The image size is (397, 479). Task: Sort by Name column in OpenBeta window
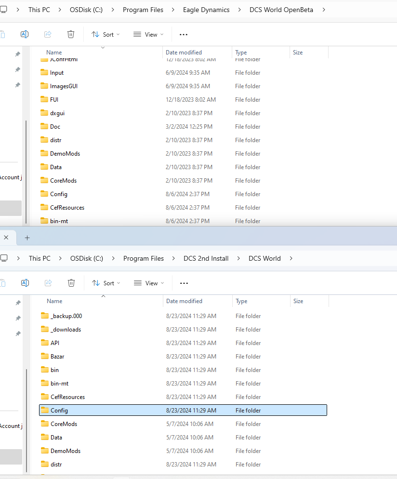click(54, 53)
